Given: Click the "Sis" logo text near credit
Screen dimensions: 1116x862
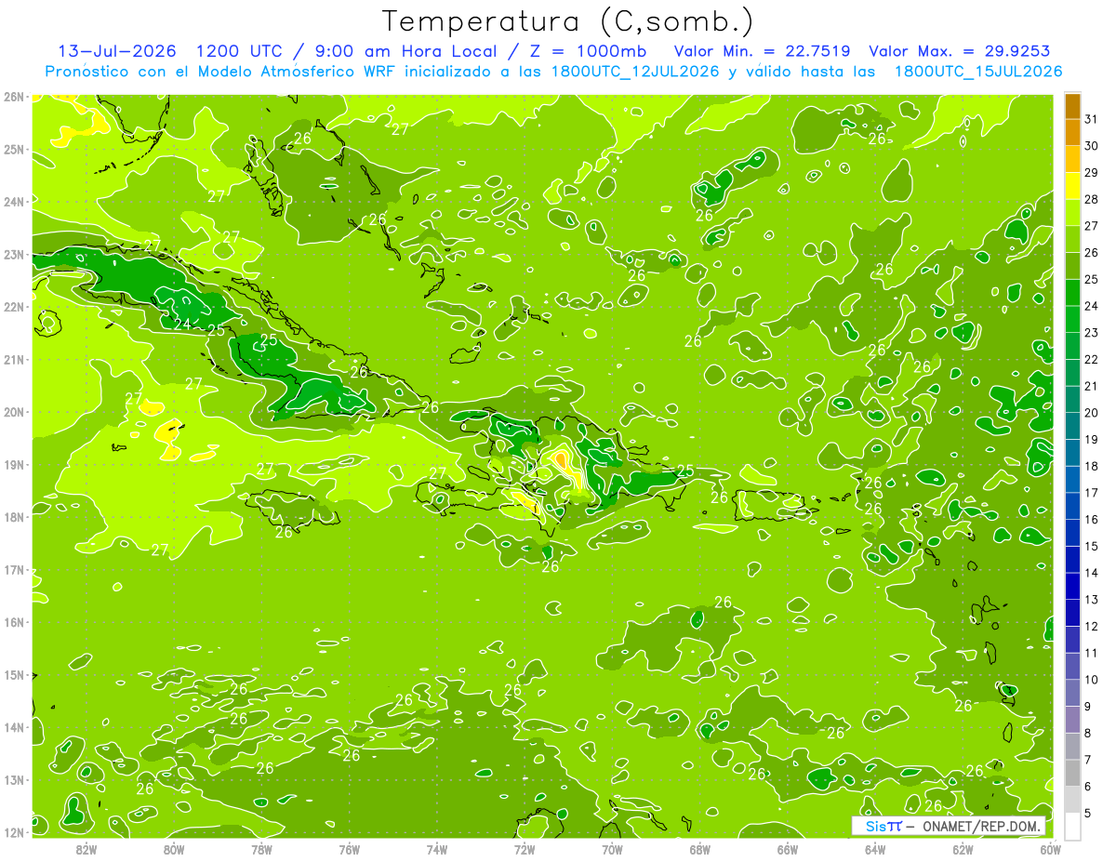Looking at the screenshot, I should click(x=876, y=827).
